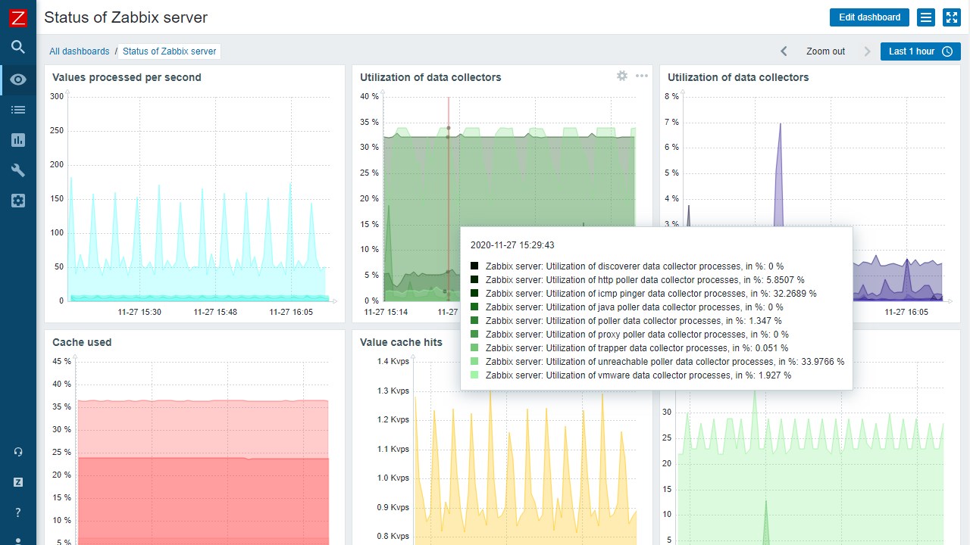
Task: Click the Zoom out time button
Action: (825, 51)
